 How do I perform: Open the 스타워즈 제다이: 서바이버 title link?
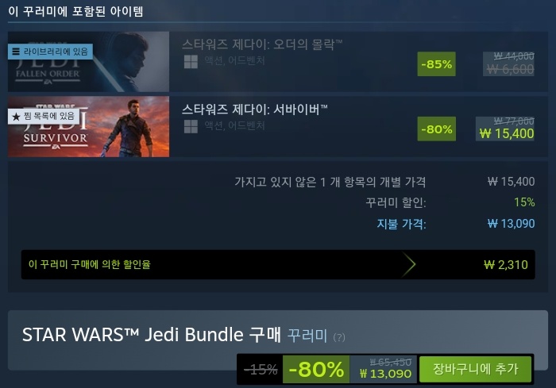[255, 109]
